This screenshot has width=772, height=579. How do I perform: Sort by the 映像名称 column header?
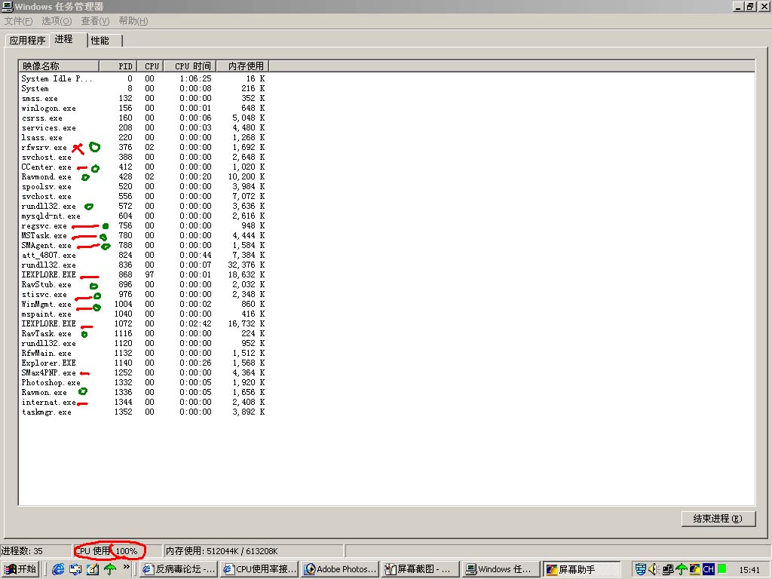point(59,66)
